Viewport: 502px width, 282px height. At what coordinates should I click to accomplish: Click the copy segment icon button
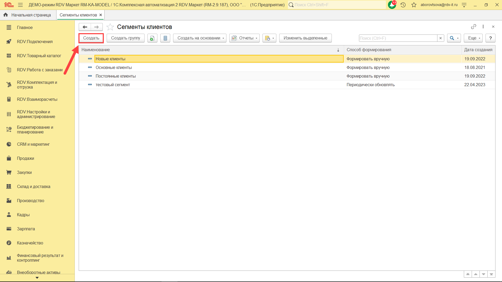coord(152,38)
